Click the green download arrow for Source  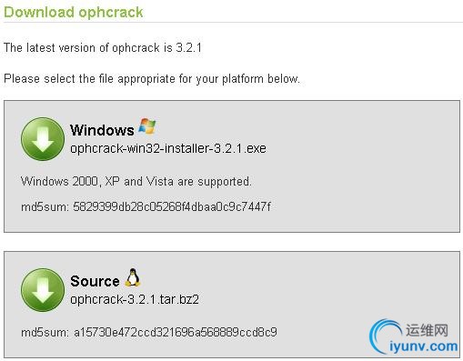(x=43, y=290)
